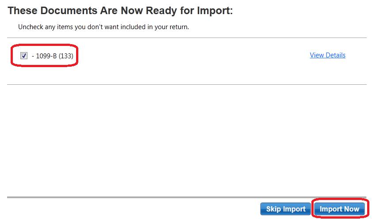
Task: Click the red outline around the 1099-B checkbox
Action: (x=44, y=45)
